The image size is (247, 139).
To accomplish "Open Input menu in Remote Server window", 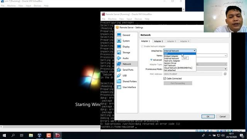I will (129, 19).
